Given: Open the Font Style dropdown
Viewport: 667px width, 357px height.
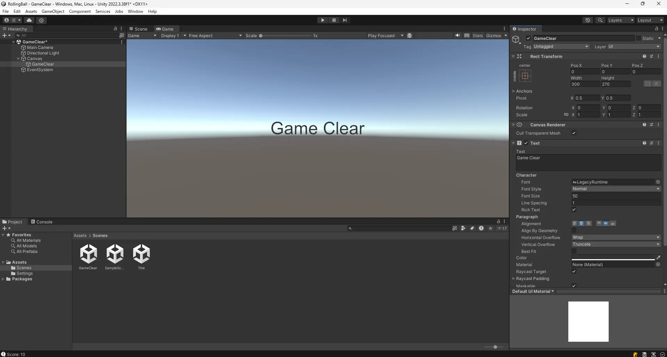Looking at the screenshot, I should pyautogui.click(x=616, y=189).
